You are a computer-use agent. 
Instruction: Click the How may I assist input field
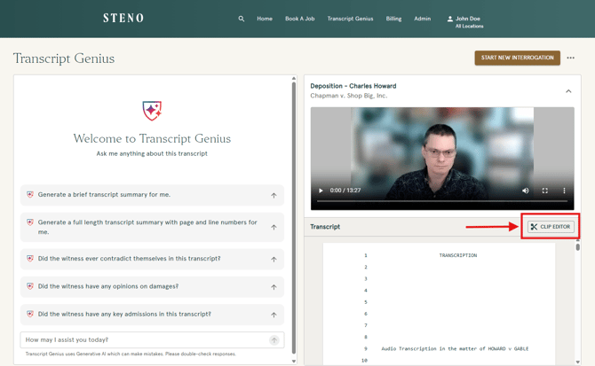pos(142,340)
